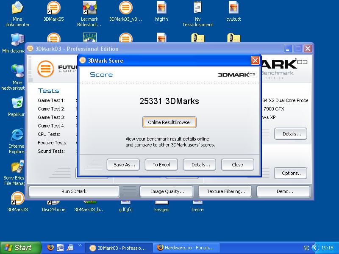Click the Game Test 4 label
This screenshot has height=254, width=339.
[x=51, y=126]
